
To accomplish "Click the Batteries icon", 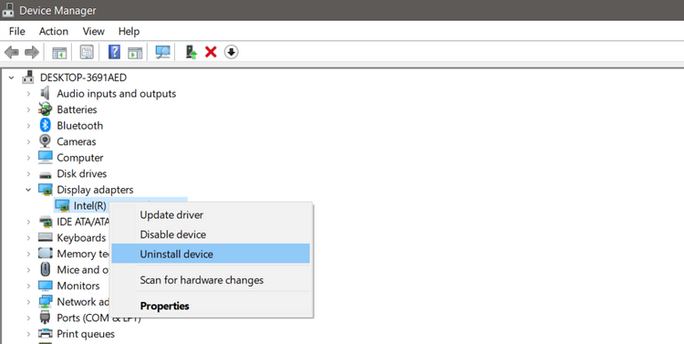I will pos(45,109).
